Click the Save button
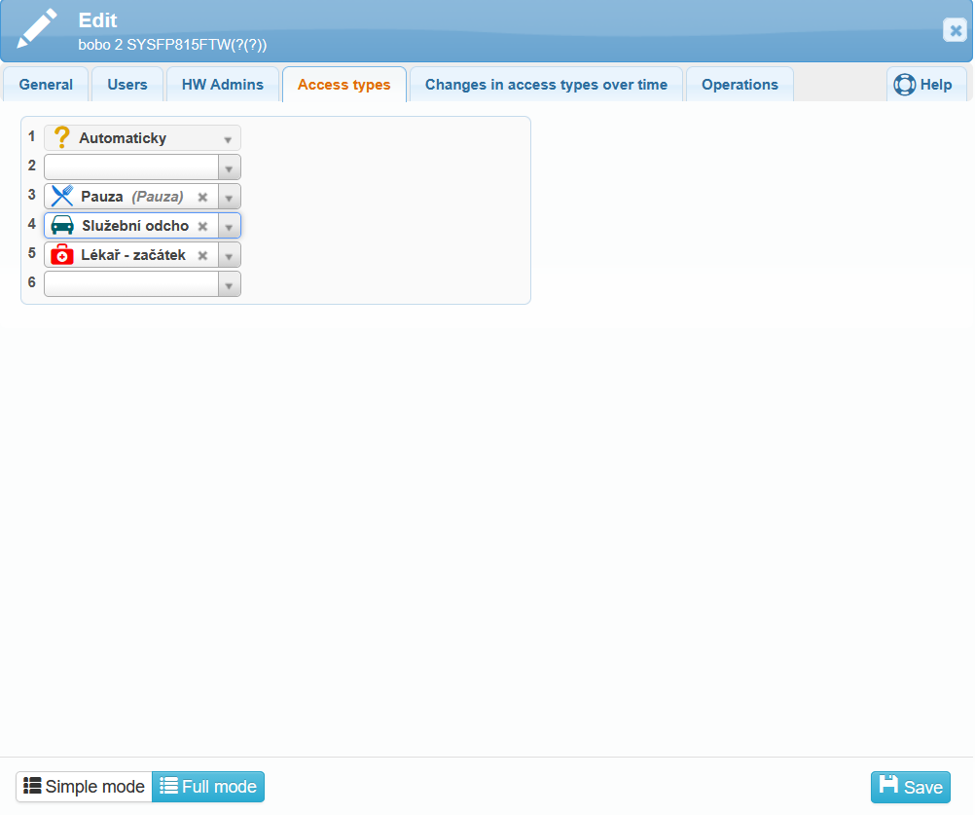 pyautogui.click(x=910, y=787)
